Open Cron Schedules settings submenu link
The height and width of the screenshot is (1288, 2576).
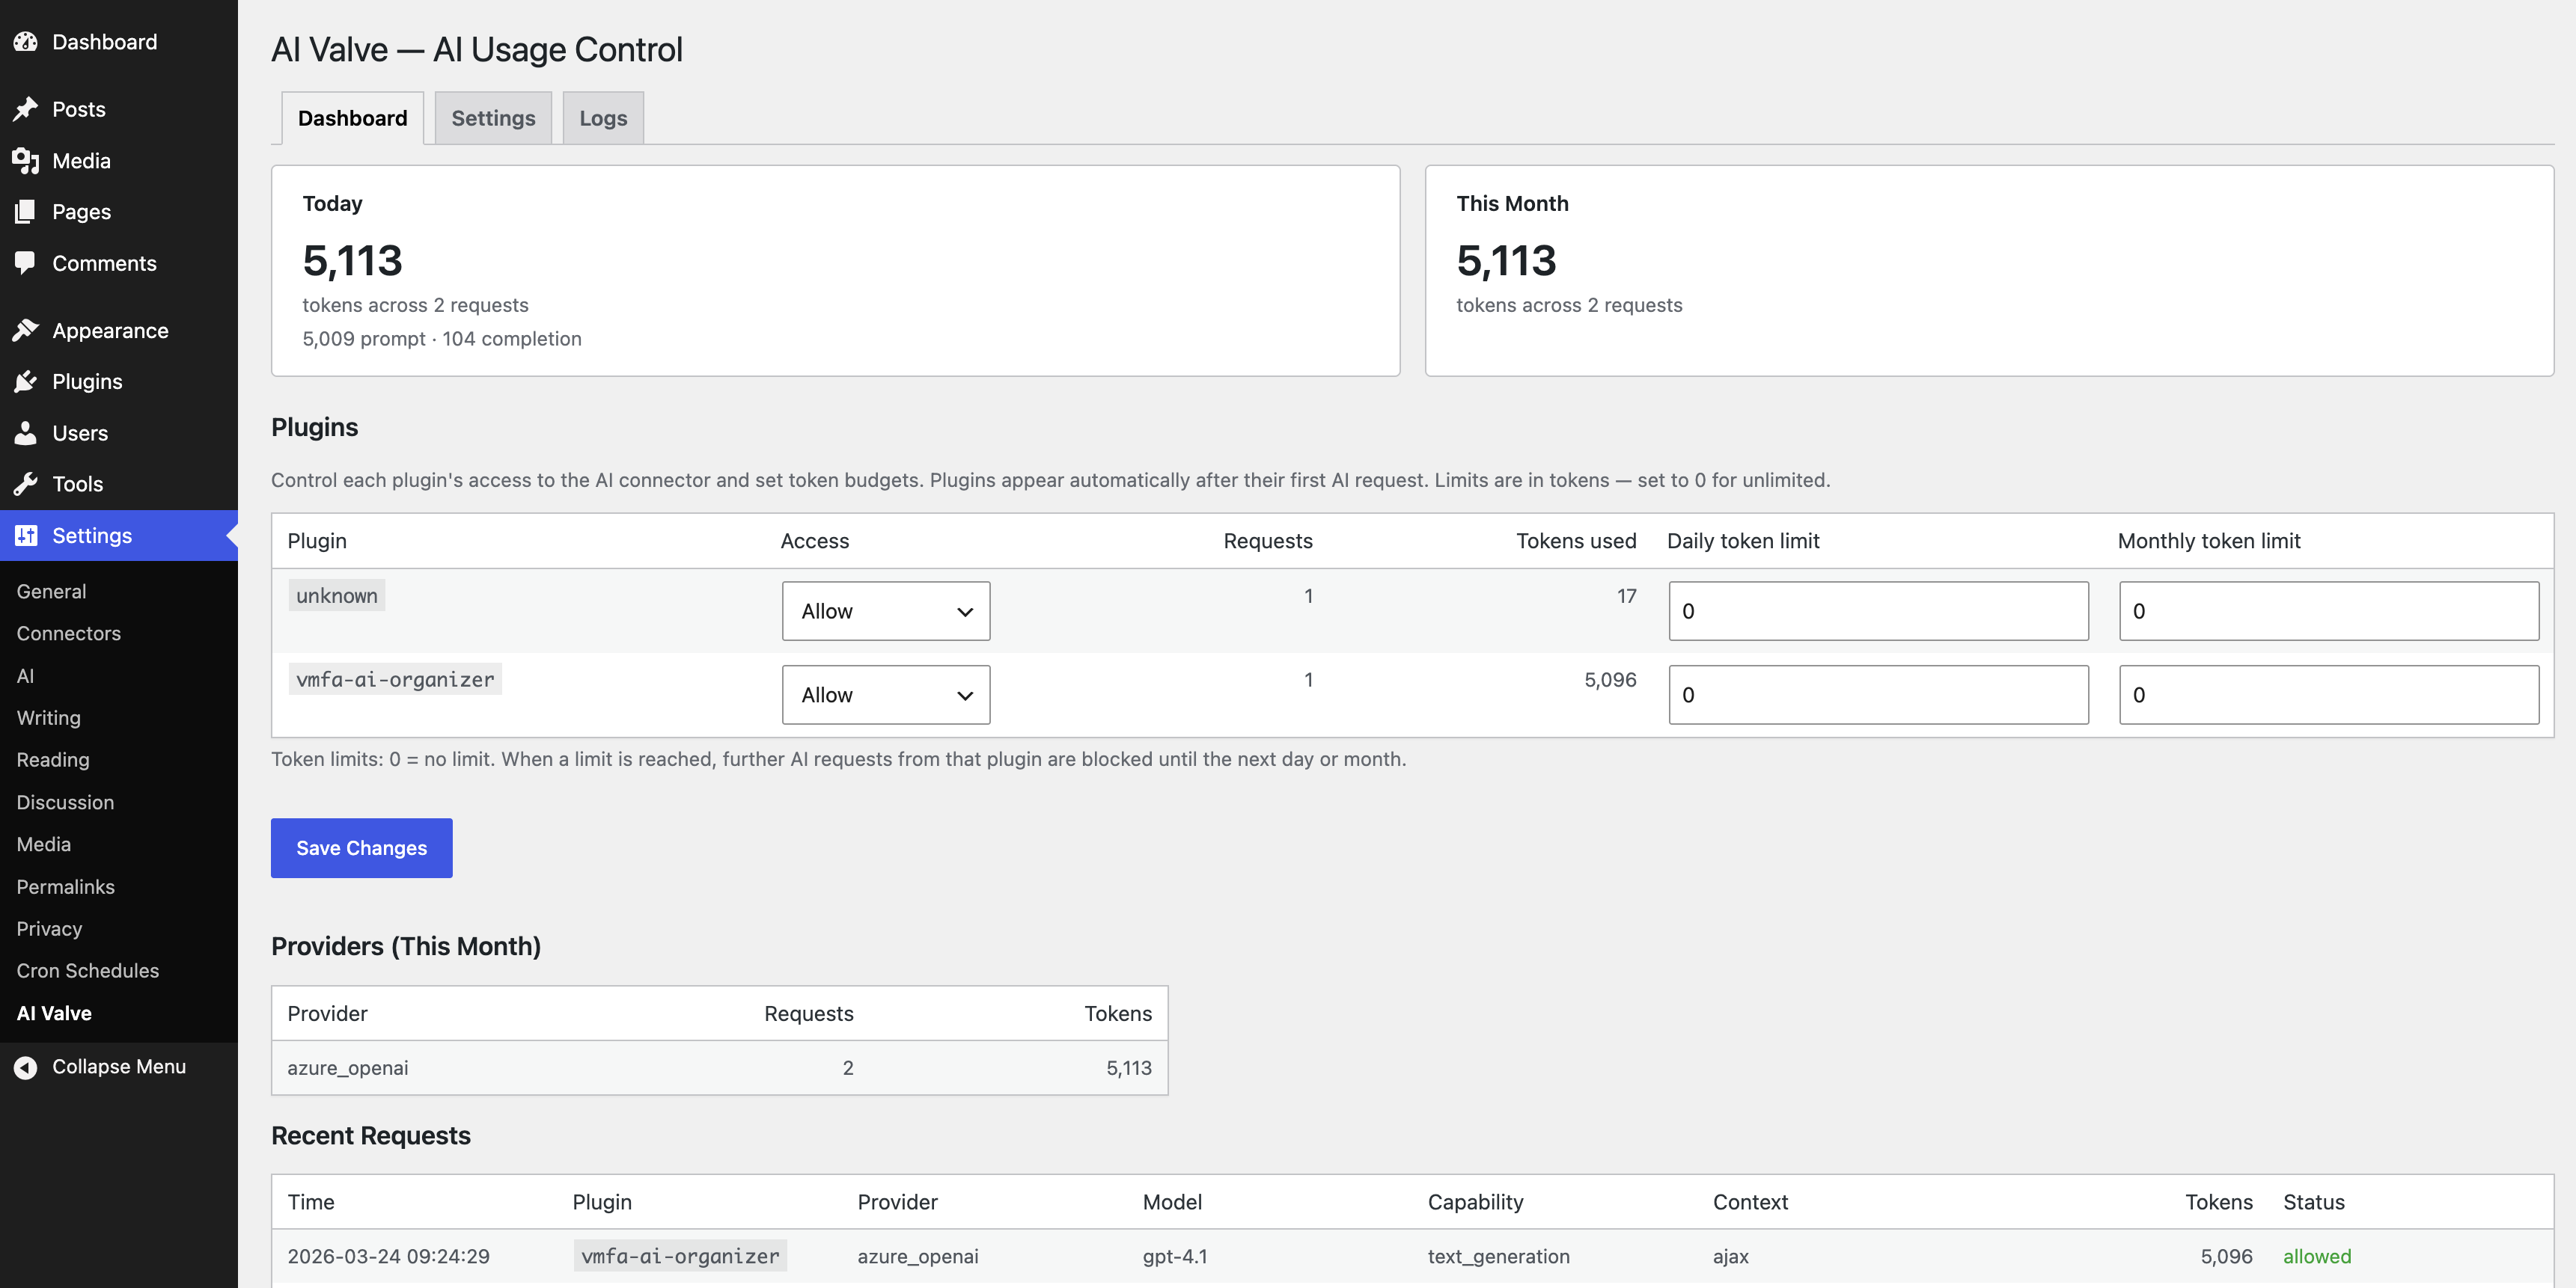click(x=88, y=970)
